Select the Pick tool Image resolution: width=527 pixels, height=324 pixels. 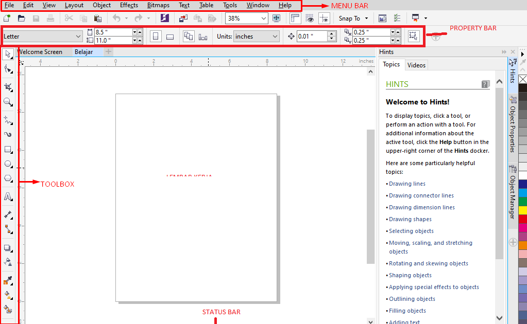click(x=8, y=54)
